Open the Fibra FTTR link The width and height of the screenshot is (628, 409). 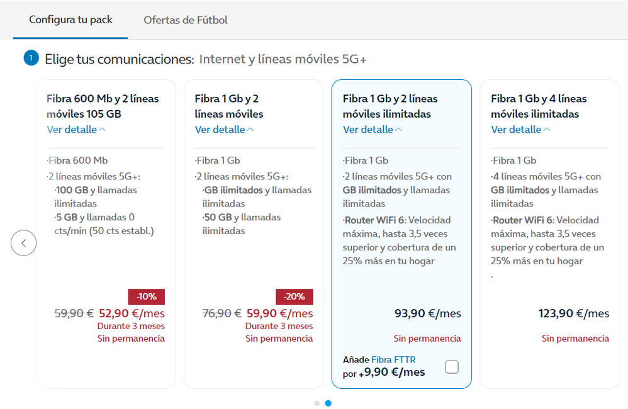pos(393,360)
